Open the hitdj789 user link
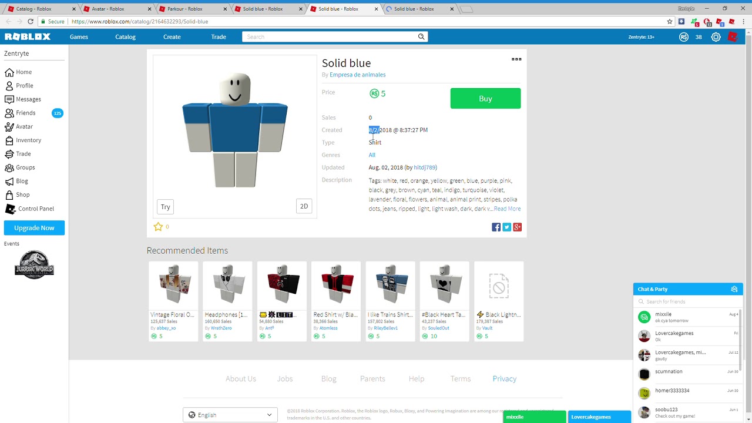This screenshot has width=752, height=423. [x=424, y=167]
